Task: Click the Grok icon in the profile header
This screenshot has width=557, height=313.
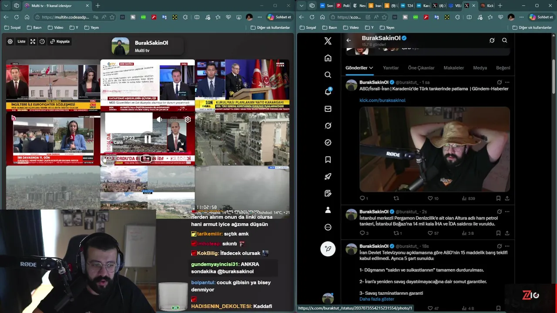Action: tap(492, 40)
